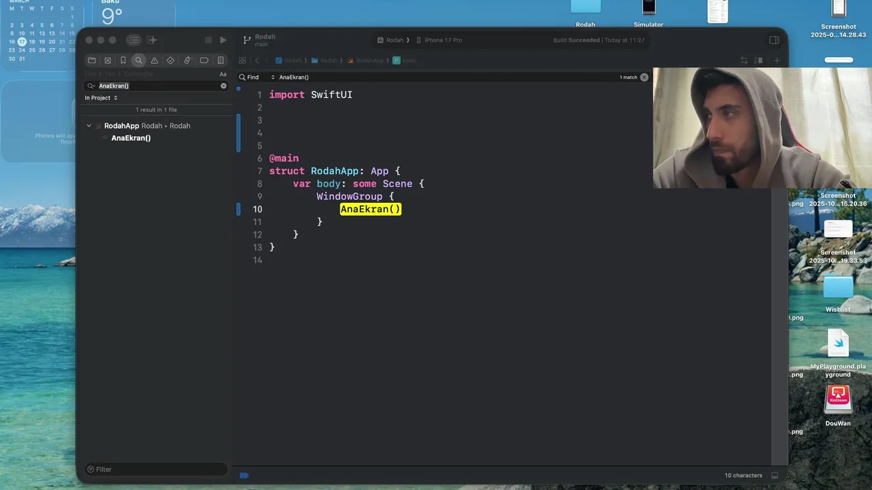The width and height of the screenshot is (872, 490).
Task: Click Find in navigator search breadcrumb
Action: point(90,74)
